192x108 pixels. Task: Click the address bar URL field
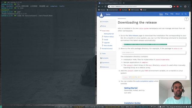(x=139, y=7)
